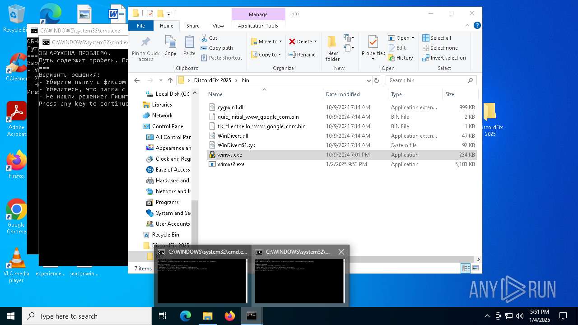Open the File ribbon tab
Image resolution: width=578 pixels, height=325 pixels.
coord(141,26)
